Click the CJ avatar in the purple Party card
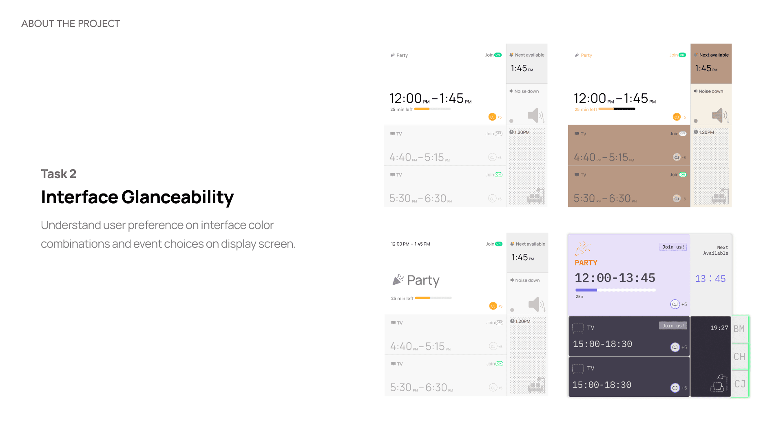 click(675, 304)
